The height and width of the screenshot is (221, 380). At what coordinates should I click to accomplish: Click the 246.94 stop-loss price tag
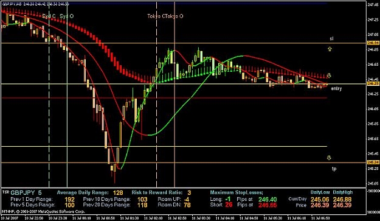tap(373, 43)
